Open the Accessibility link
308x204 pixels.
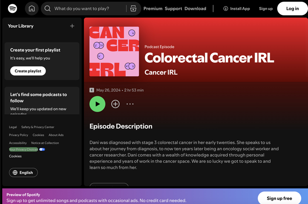[x=17, y=143]
